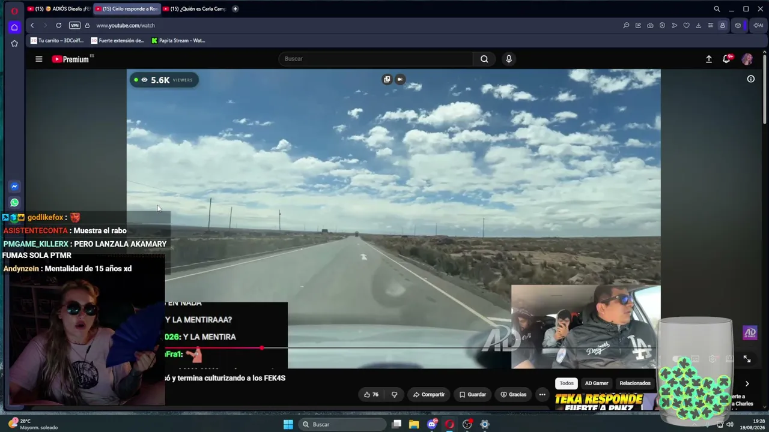This screenshot has width=769, height=432.
Task: Open Opera start page home icon
Action: click(14, 27)
